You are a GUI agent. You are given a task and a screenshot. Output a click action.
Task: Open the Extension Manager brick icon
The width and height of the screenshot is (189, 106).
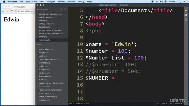coord(186,15)
